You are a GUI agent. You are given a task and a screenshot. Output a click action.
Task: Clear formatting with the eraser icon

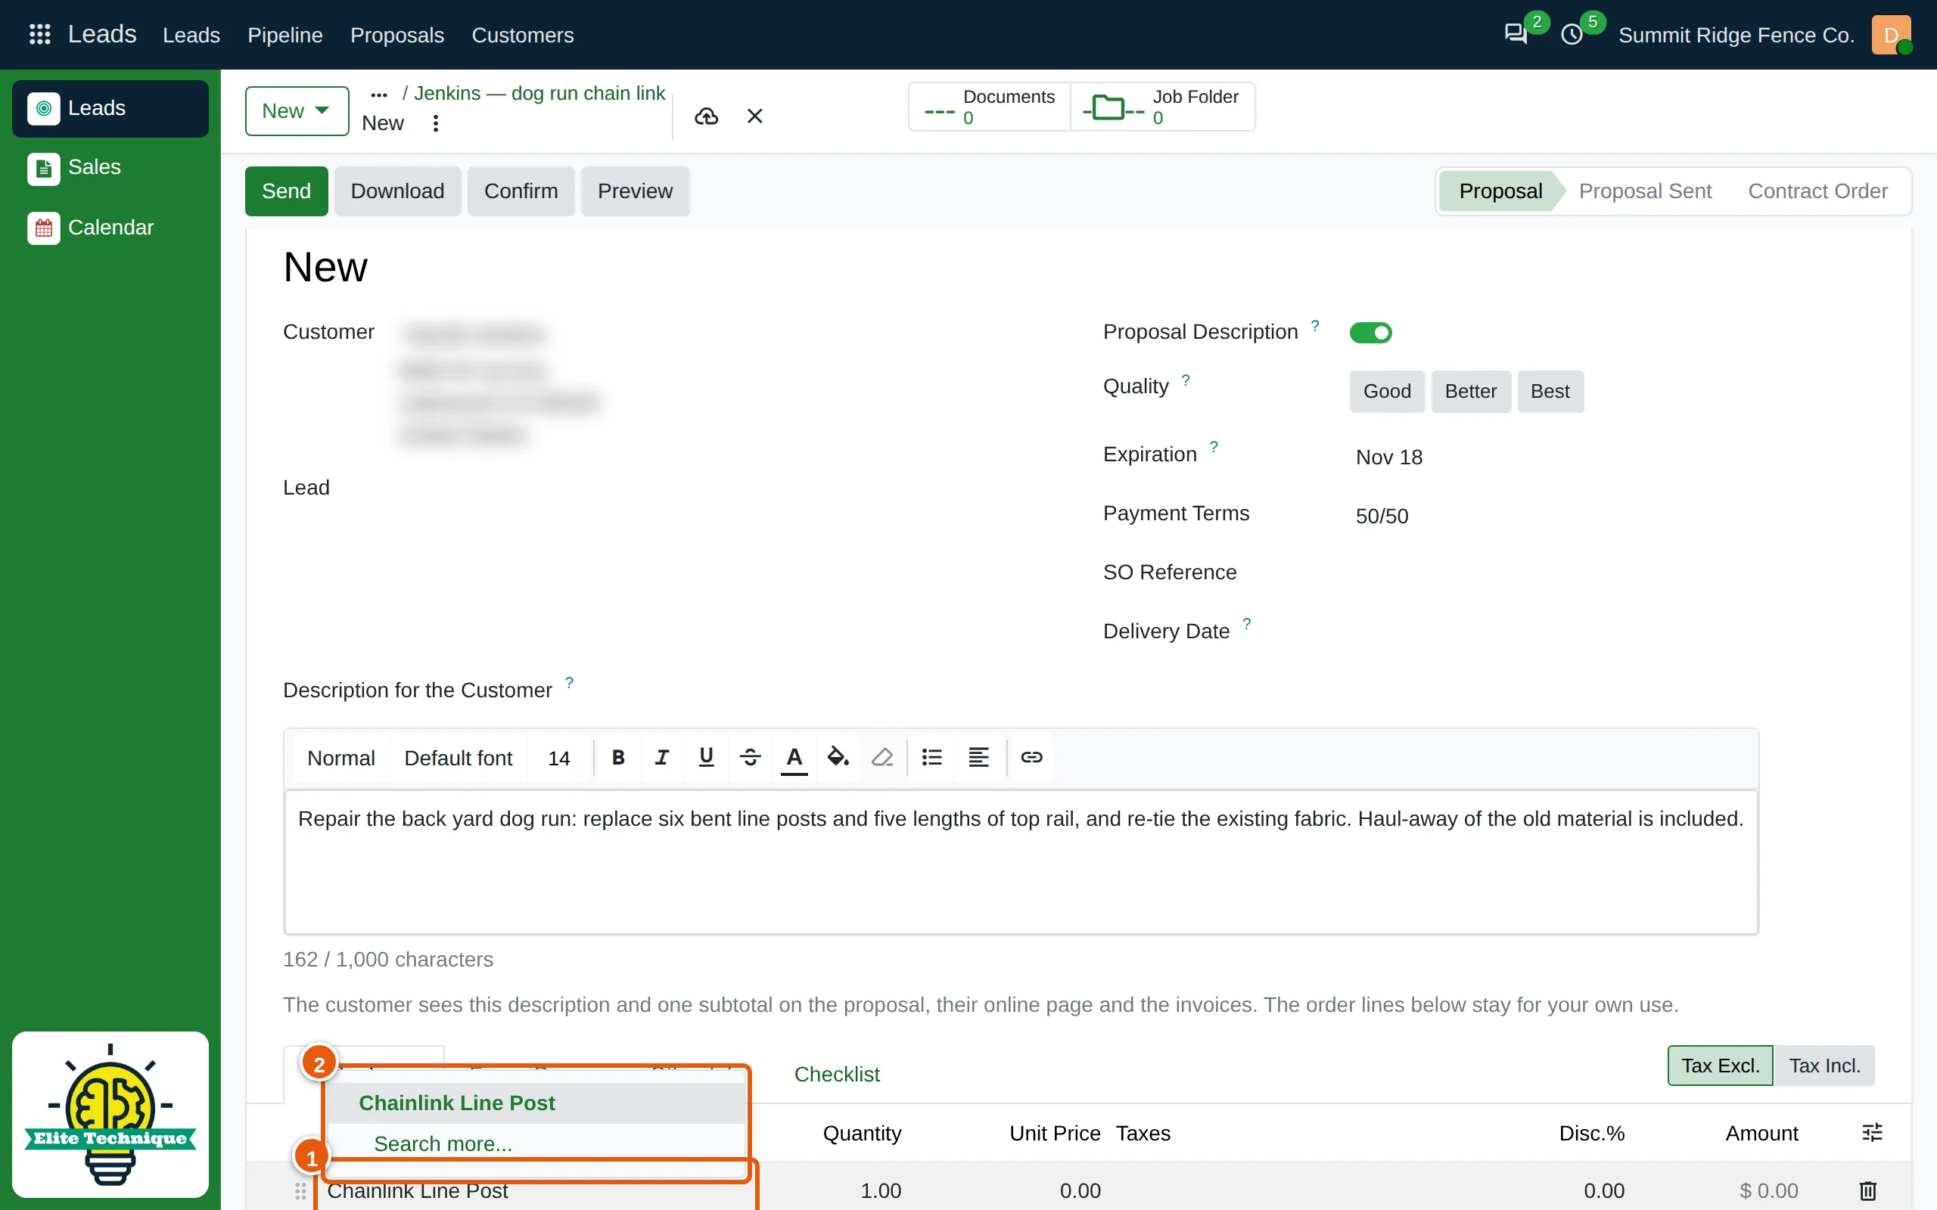[x=882, y=757]
